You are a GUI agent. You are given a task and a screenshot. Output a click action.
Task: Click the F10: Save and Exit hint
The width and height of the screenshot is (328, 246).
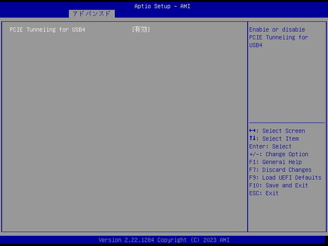click(278, 185)
